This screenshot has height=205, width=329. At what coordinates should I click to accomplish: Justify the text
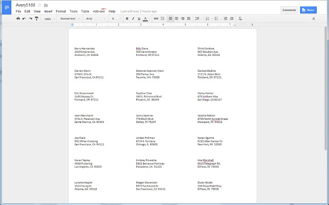coord(189,18)
